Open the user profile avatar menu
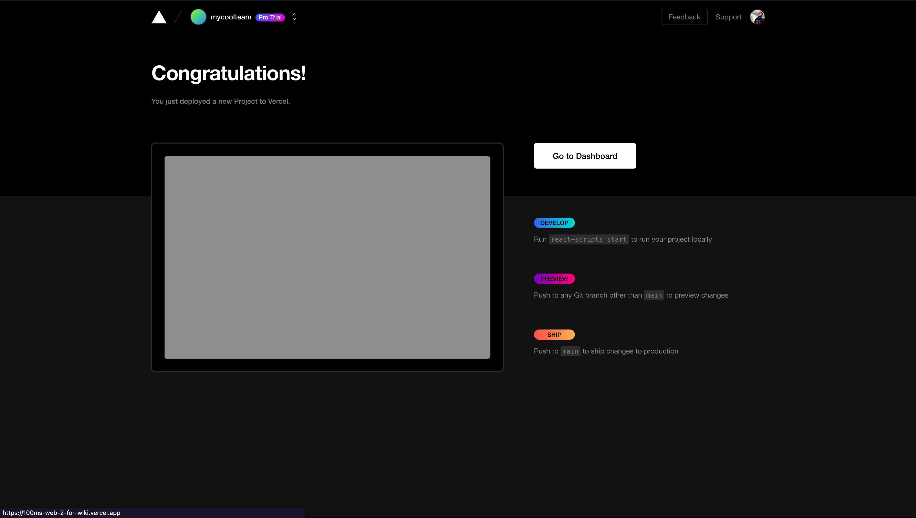 [x=757, y=17]
